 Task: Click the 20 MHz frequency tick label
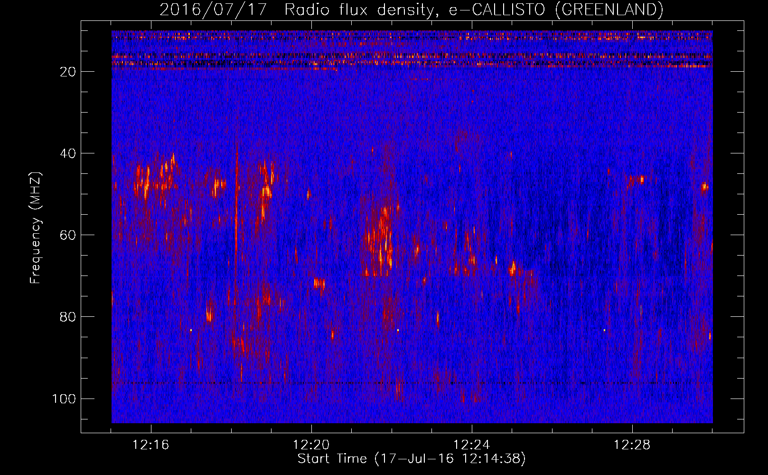68,72
